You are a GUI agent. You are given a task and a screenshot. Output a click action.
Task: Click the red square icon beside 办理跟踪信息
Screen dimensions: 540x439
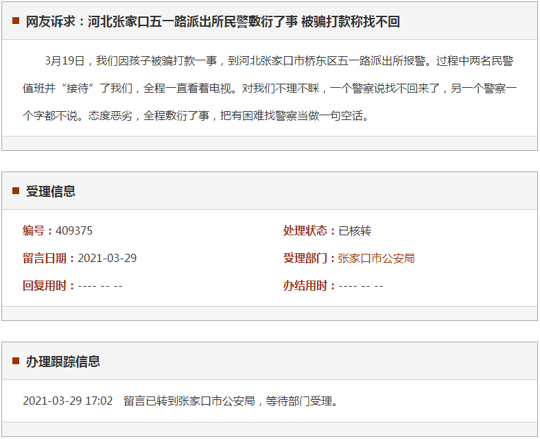[x=16, y=361]
